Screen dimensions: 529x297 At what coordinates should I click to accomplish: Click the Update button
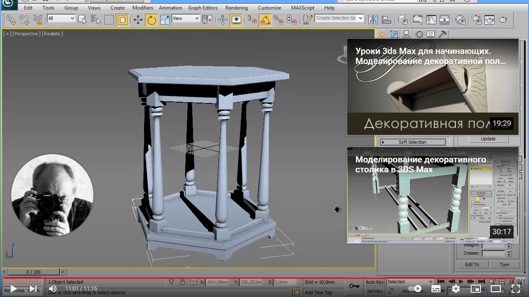click(x=488, y=139)
